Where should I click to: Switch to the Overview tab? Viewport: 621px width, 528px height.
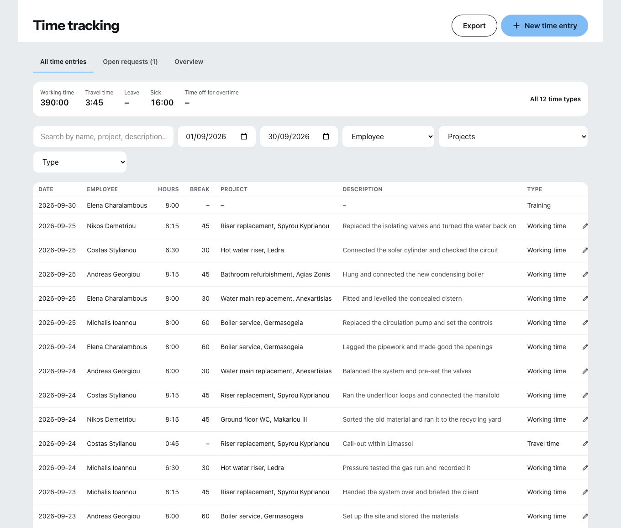189,62
